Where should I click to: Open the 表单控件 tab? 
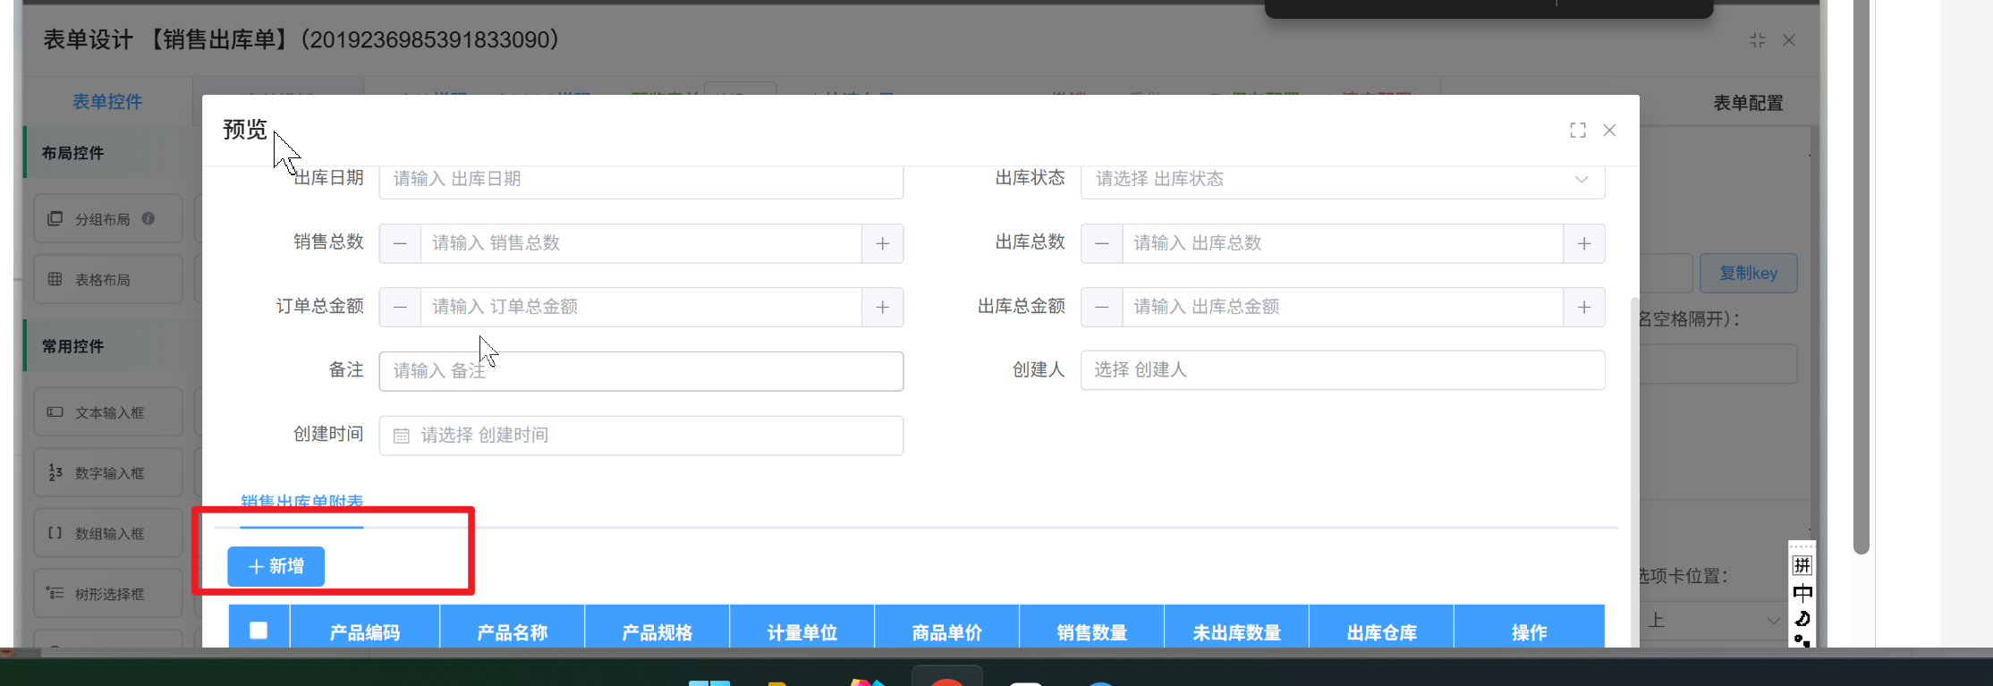[x=107, y=102]
